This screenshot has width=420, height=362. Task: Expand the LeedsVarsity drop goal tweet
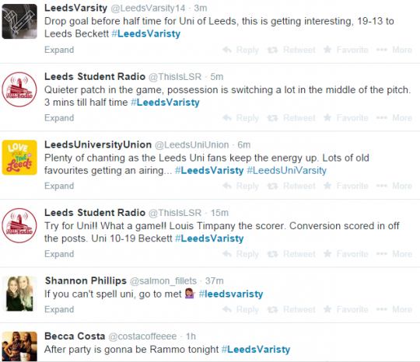59,50
